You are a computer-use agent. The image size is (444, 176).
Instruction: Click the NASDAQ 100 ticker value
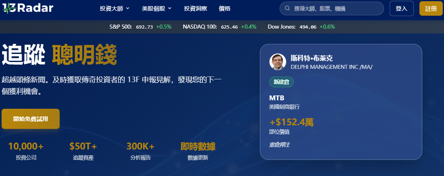coord(229,27)
